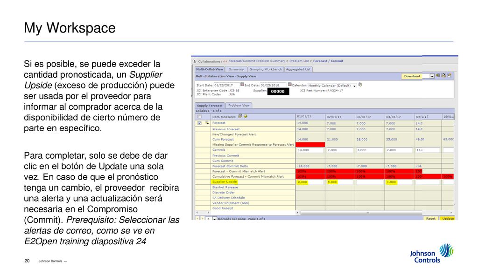The image size is (478, 268).
Task: Click the Forecast data measure link
Action: (x=219, y=123)
